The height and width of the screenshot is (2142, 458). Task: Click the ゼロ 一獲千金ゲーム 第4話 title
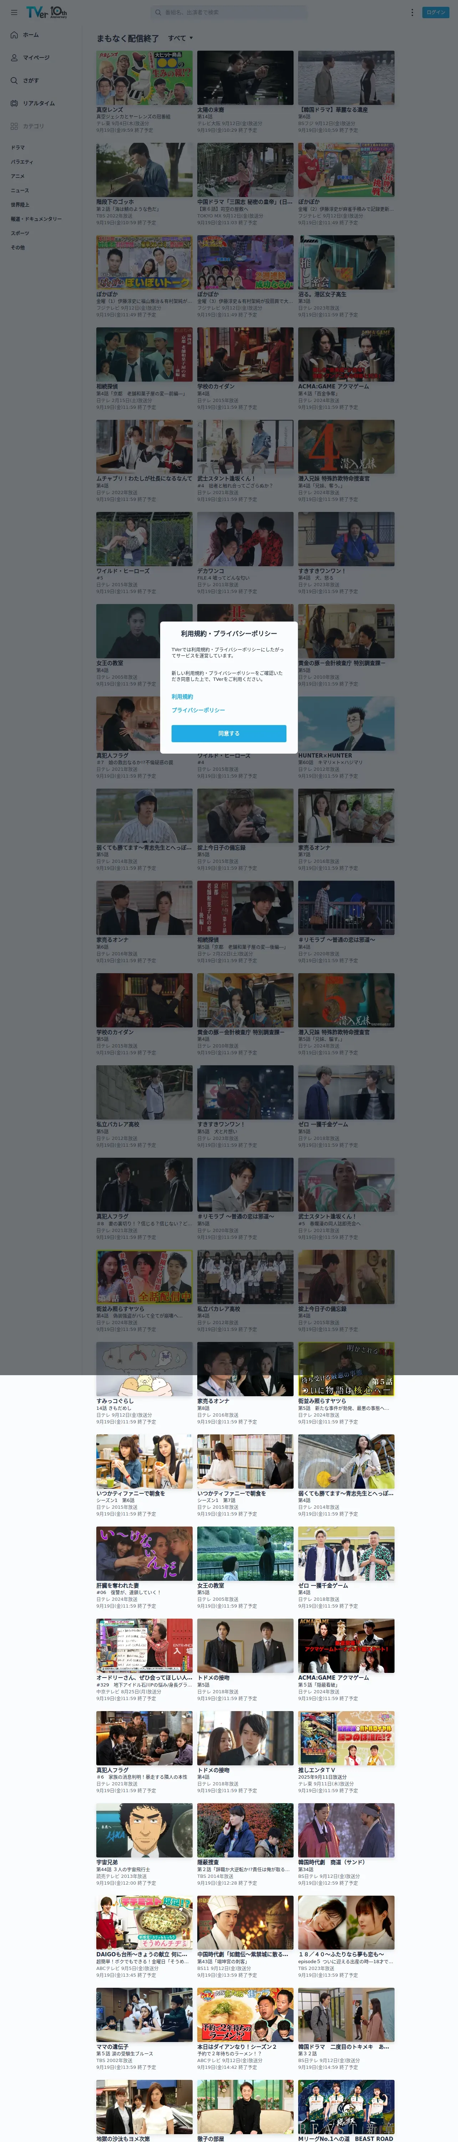(x=323, y=1586)
